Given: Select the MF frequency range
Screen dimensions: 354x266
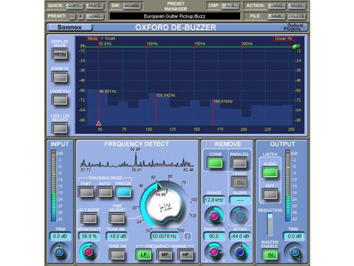Looking at the screenshot, I should [x=165, y=254].
